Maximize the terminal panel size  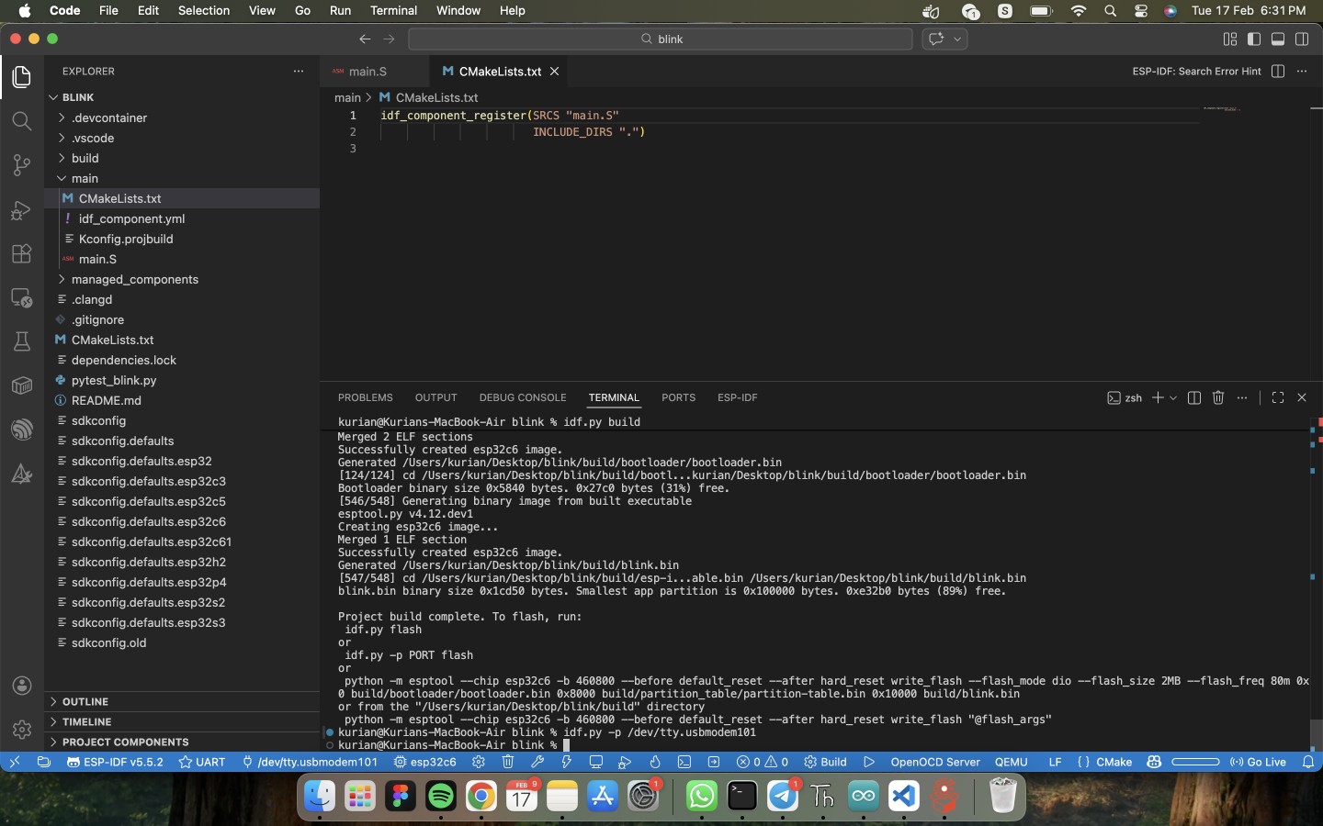(x=1278, y=397)
